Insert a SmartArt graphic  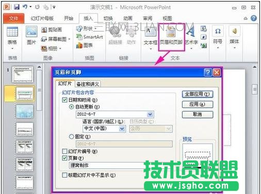coord(90,37)
